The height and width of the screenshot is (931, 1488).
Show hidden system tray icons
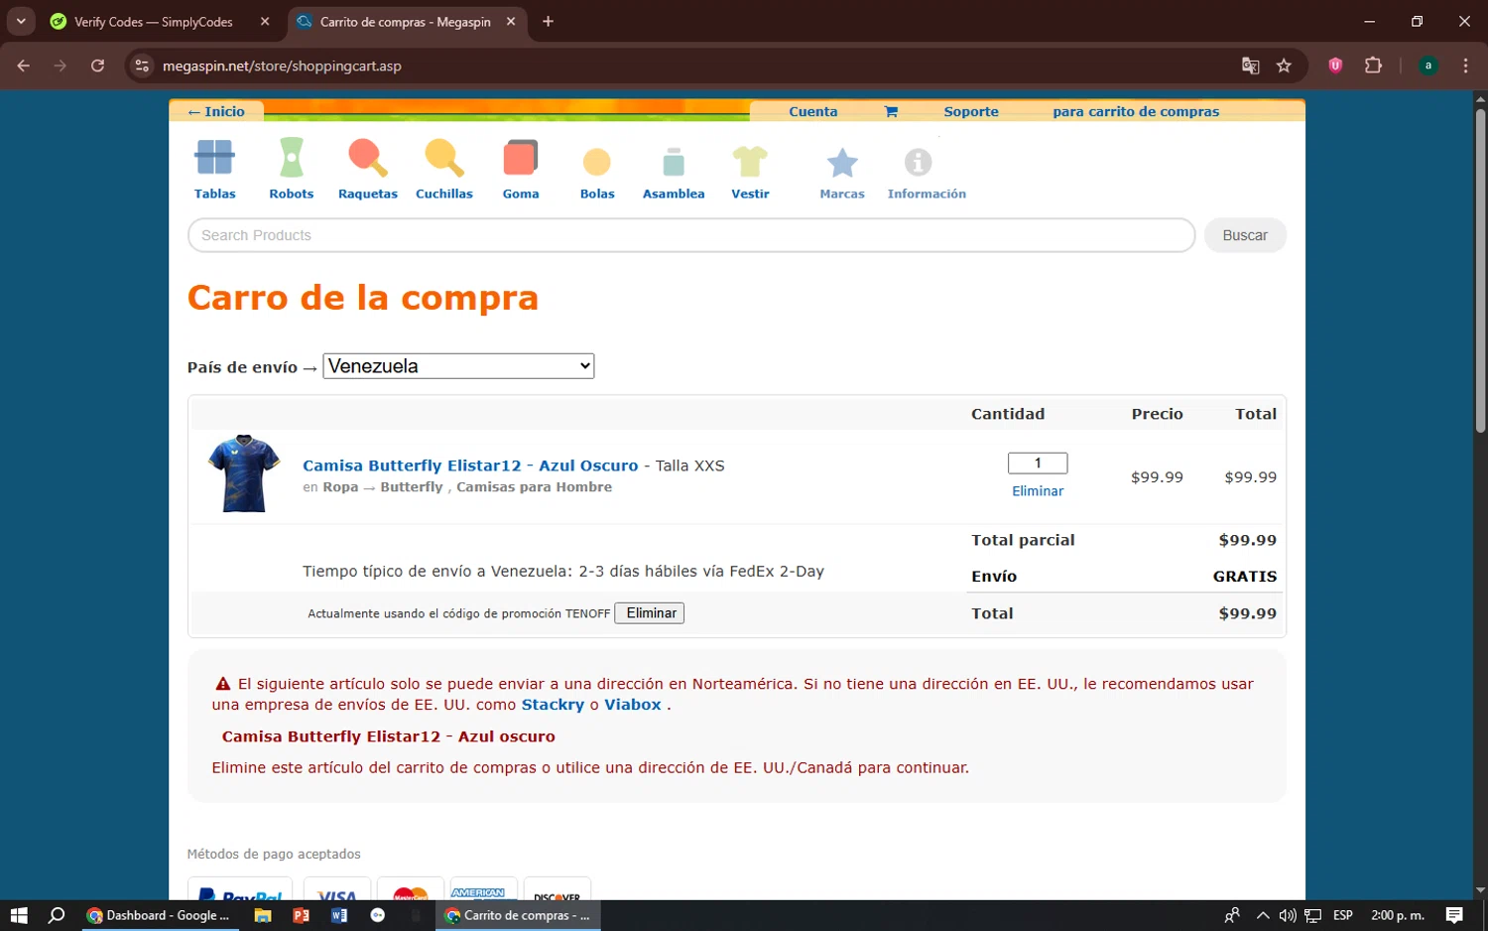pos(1262,915)
